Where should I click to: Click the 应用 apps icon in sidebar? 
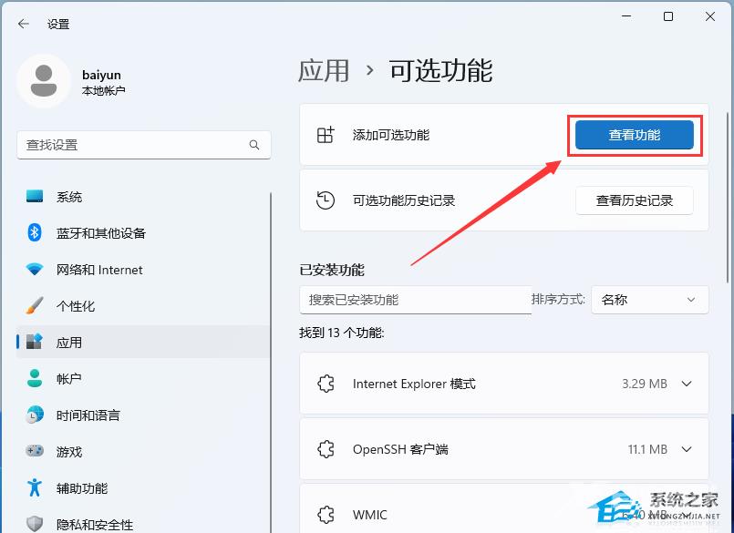[x=35, y=342]
